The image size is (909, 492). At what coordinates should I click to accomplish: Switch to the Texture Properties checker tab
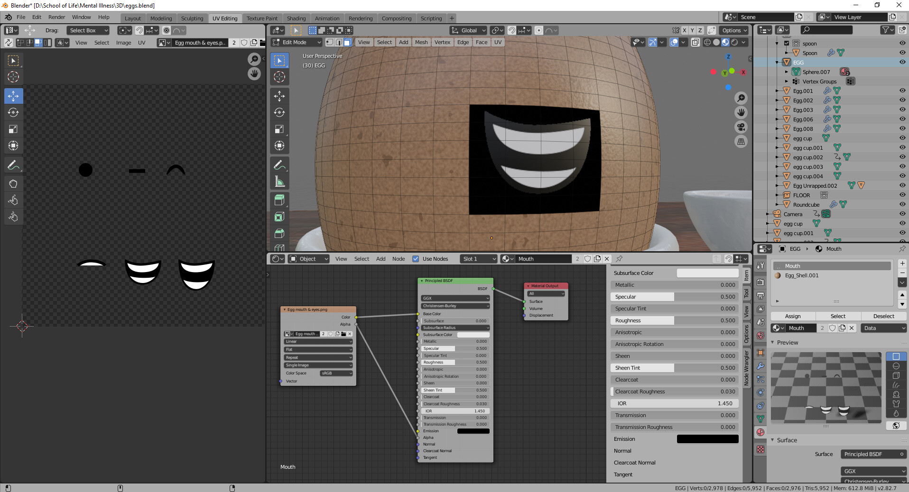(x=761, y=448)
